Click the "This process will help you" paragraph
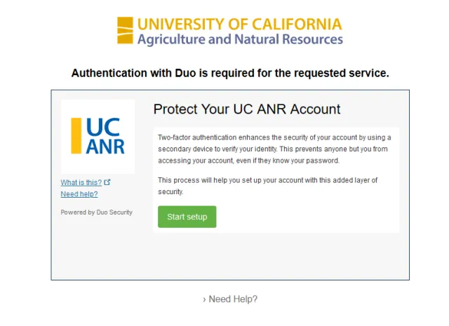 [x=267, y=186]
